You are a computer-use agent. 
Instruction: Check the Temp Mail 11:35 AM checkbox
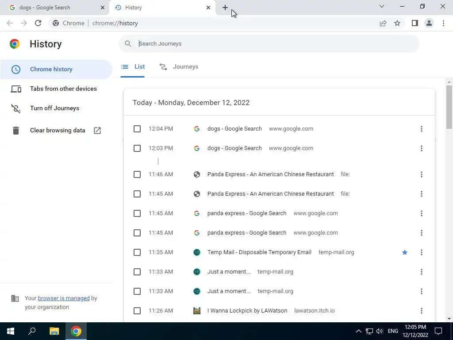pyautogui.click(x=137, y=252)
